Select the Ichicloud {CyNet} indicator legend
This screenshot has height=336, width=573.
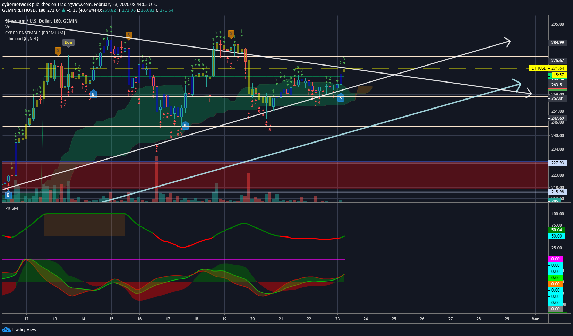22,38
